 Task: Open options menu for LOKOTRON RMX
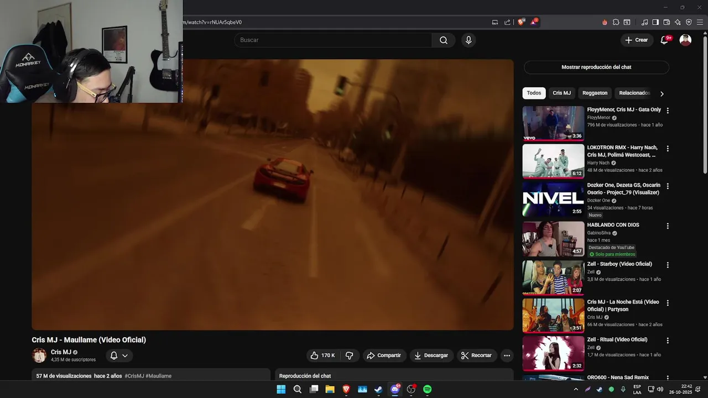tap(668, 149)
